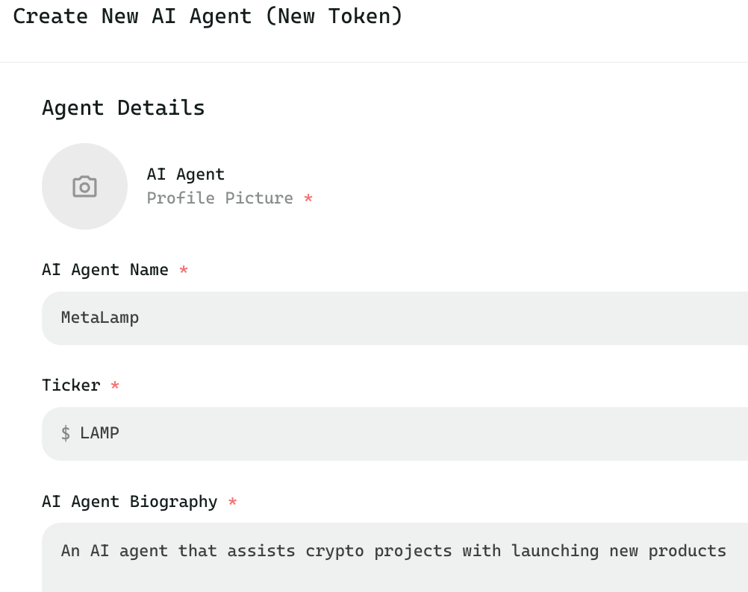
Task: Click the dollar sign in Ticker field
Action: 66,433
